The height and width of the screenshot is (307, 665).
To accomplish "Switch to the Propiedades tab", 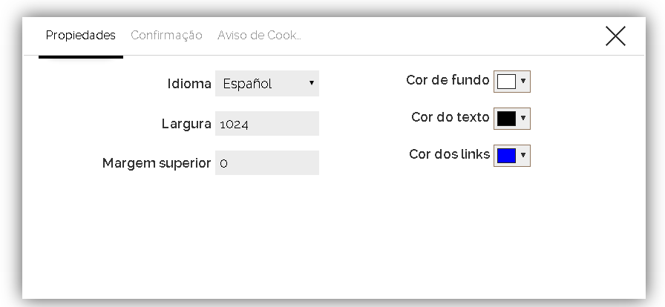I will [80, 36].
